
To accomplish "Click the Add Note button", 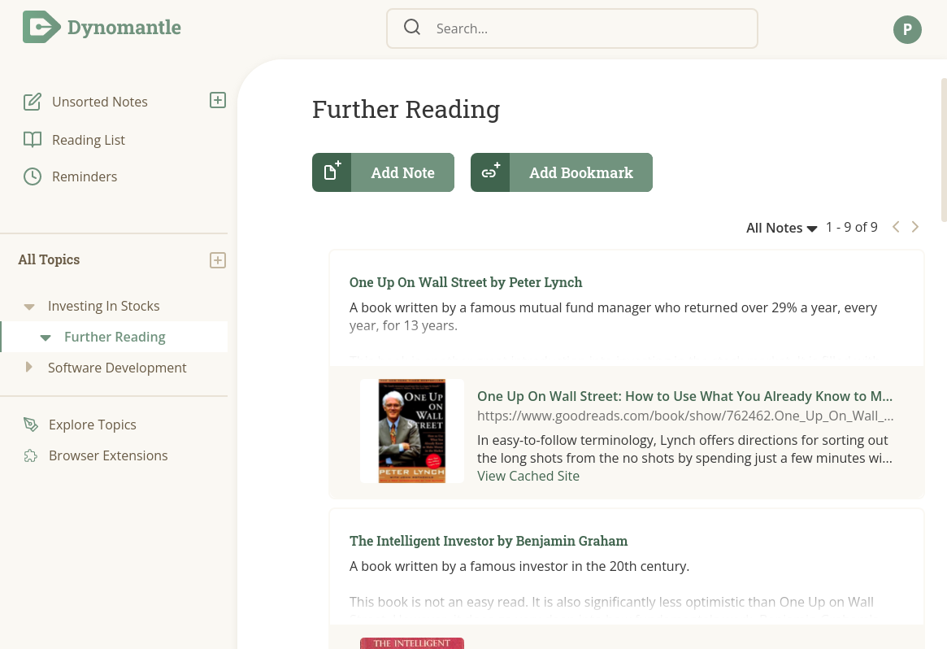I will [383, 172].
